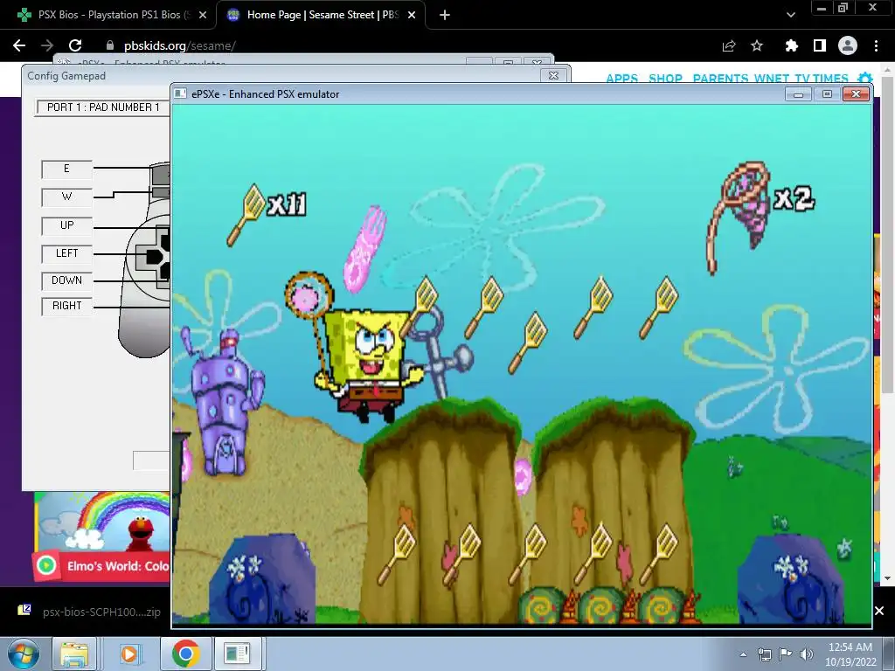
Task: Select the LEFT key mapping field
Action: coord(66,253)
